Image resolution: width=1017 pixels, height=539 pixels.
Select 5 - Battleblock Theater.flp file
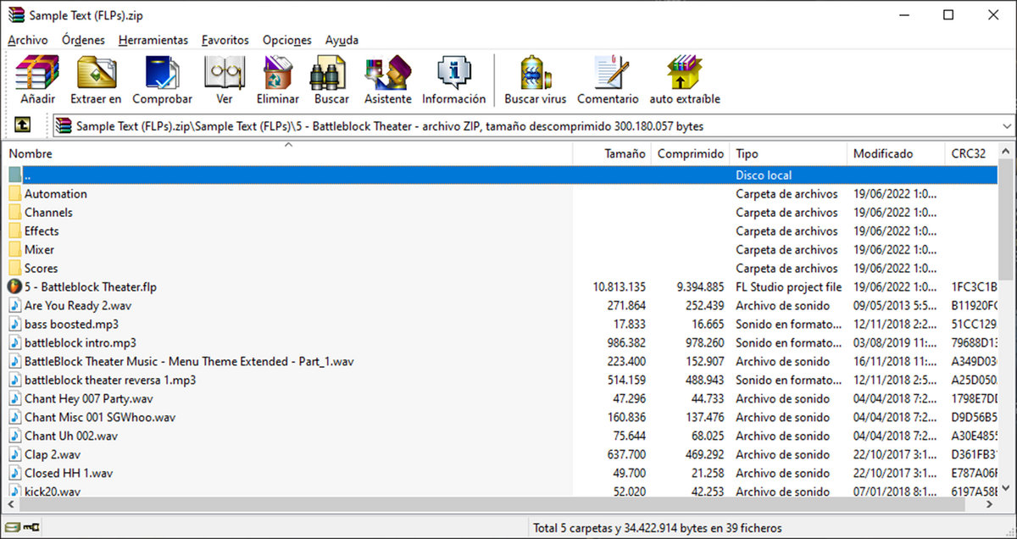(x=90, y=287)
